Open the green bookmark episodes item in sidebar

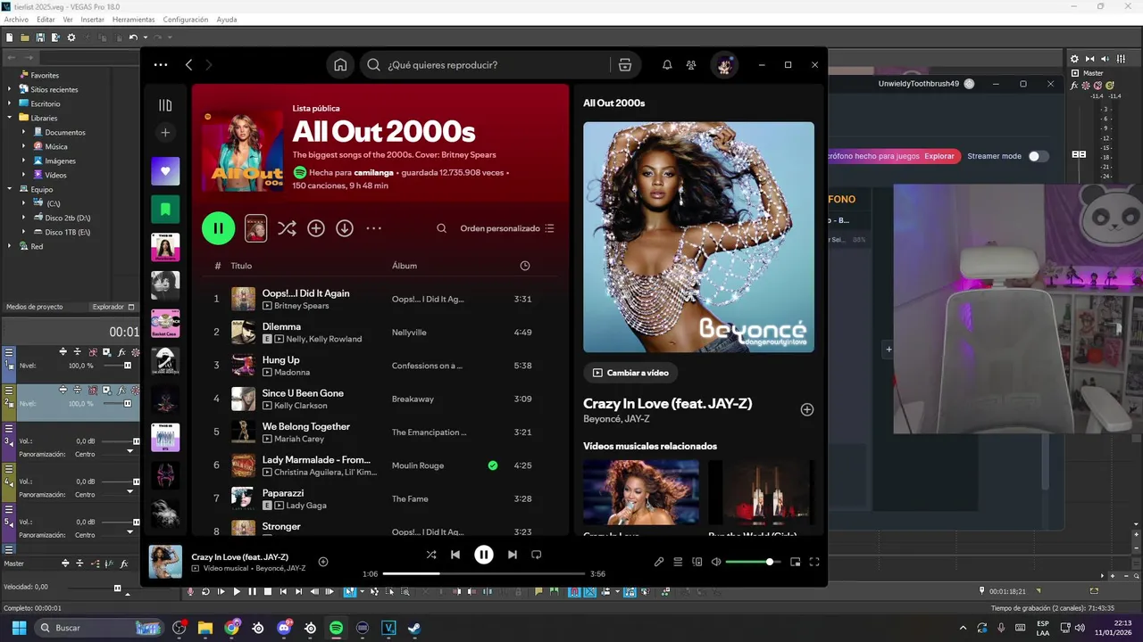165,210
